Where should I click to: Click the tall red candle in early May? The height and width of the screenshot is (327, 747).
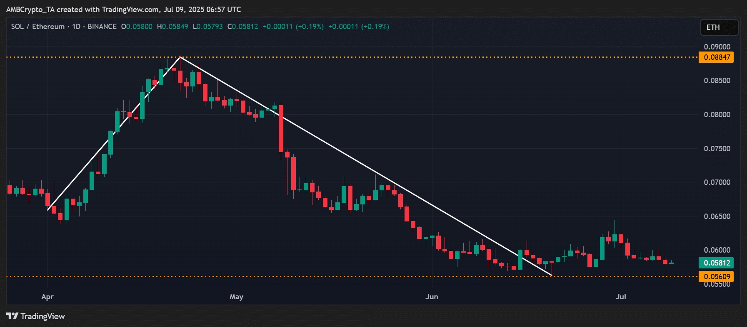click(x=281, y=128)
